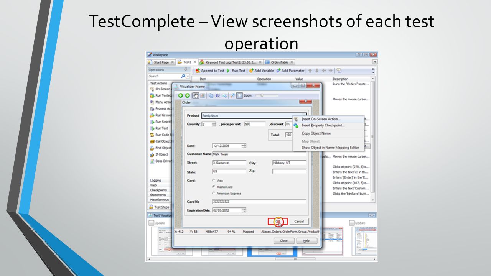Select the MasterCard radio button

click(214, 187)
